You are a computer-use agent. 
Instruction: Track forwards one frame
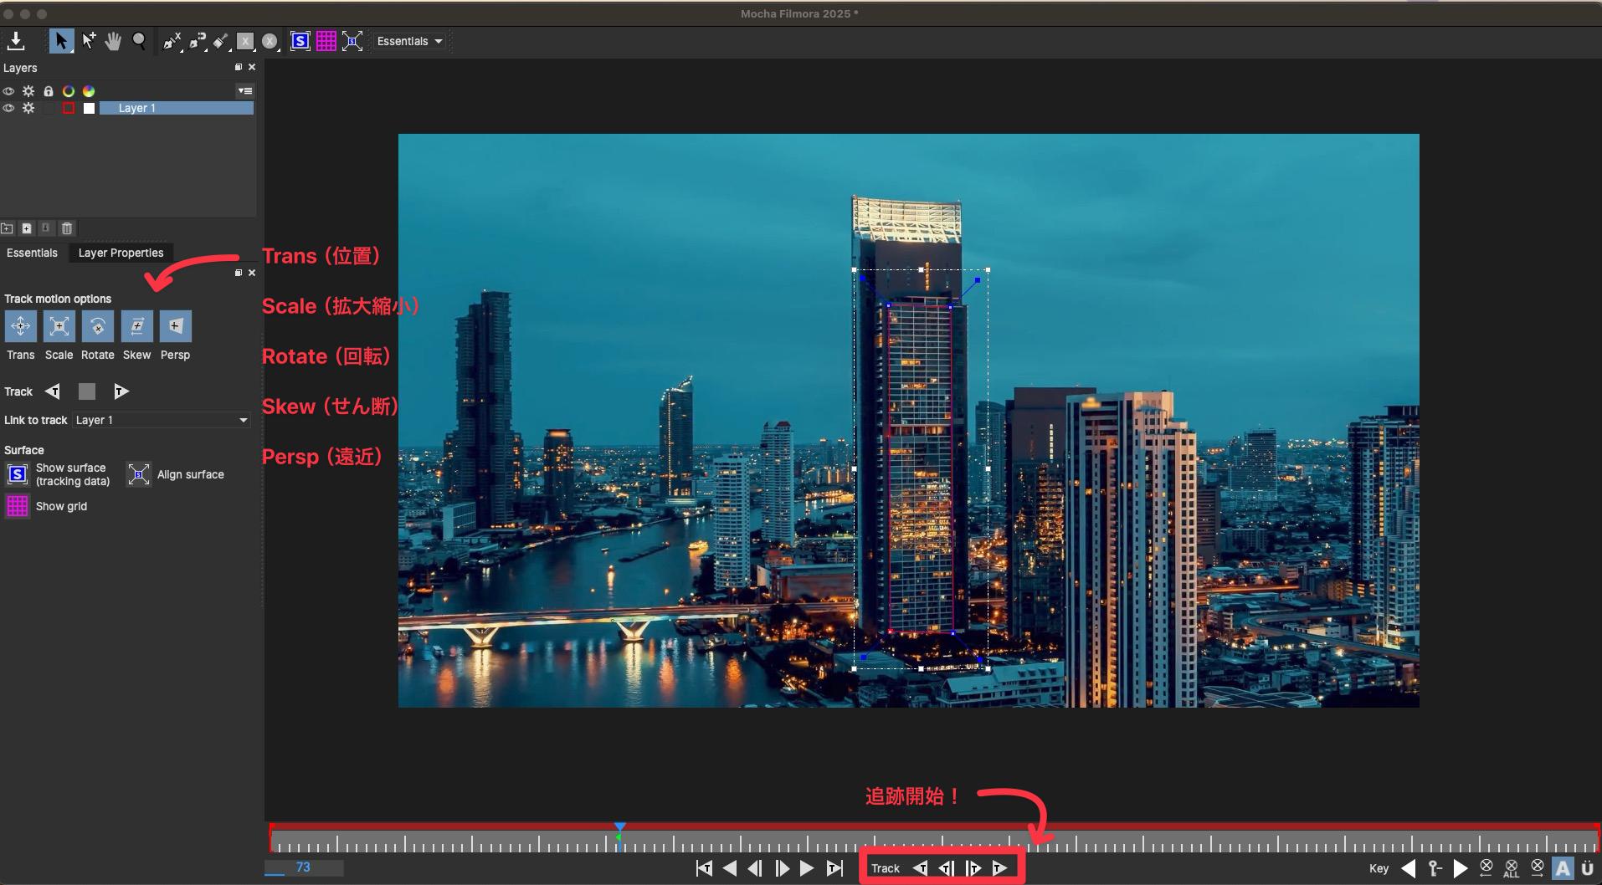[x=973, y=868]
